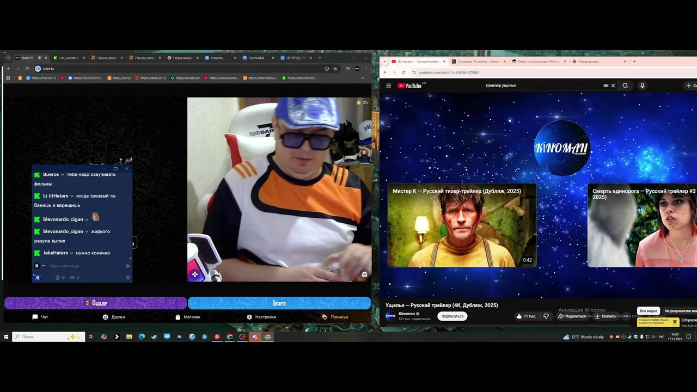
Task: Click Скачать download button
Action: coord(605,316)
